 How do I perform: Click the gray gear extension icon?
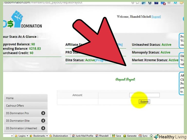point(169,3)
